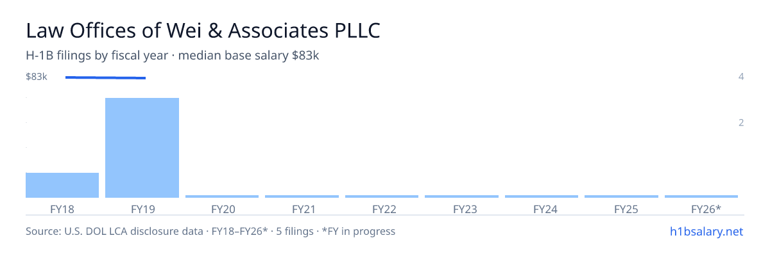Click the blue median salary line
770x256 pixels.
tap(105, 77)
